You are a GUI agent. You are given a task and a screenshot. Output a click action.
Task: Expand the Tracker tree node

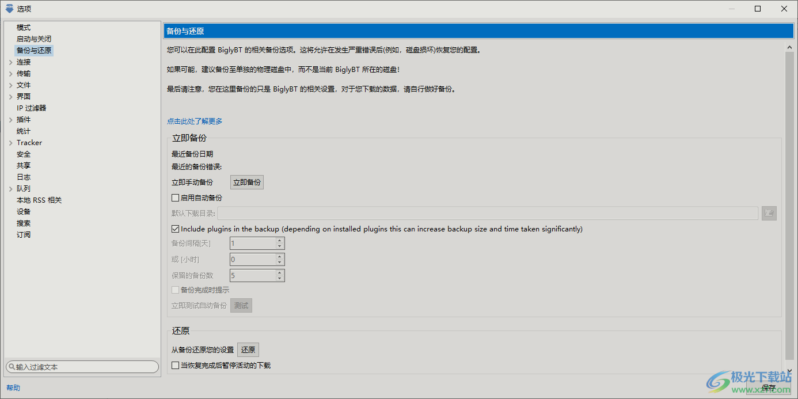tap(10, 143)
